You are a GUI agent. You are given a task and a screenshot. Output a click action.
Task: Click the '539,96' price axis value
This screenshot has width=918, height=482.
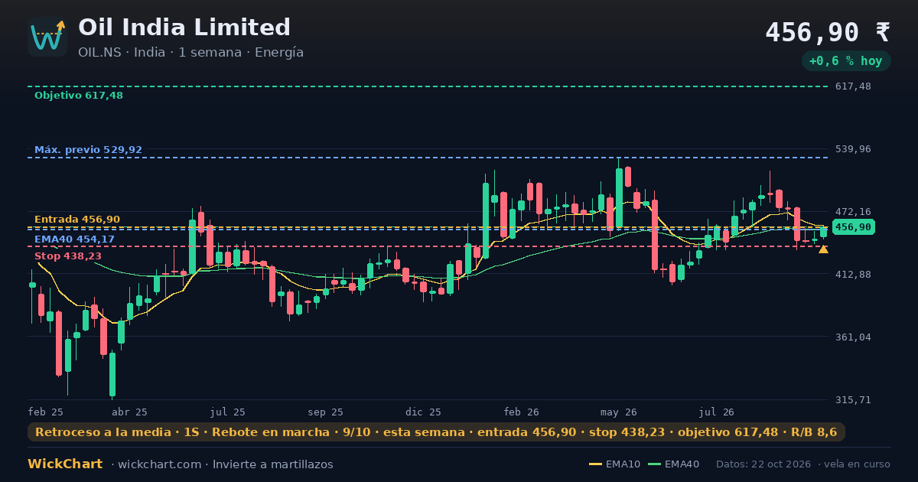[853, 149]
